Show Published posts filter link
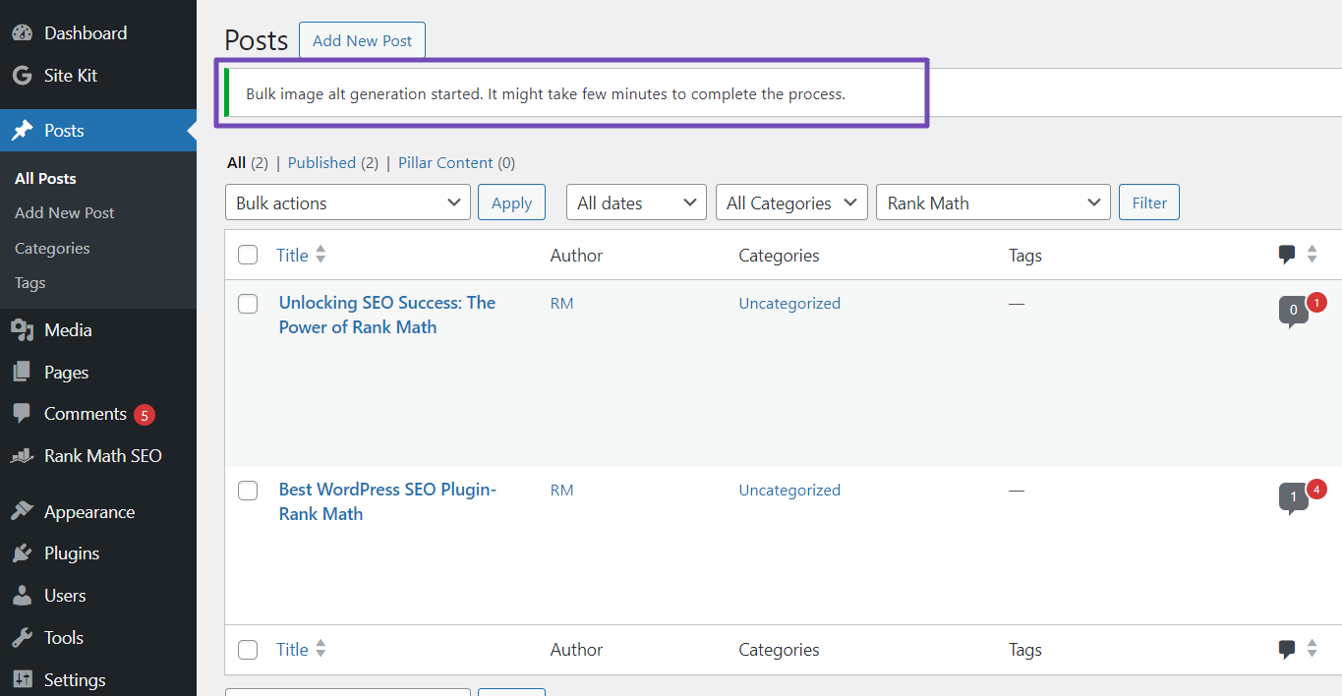1342x696 pixels. [321, 163]
